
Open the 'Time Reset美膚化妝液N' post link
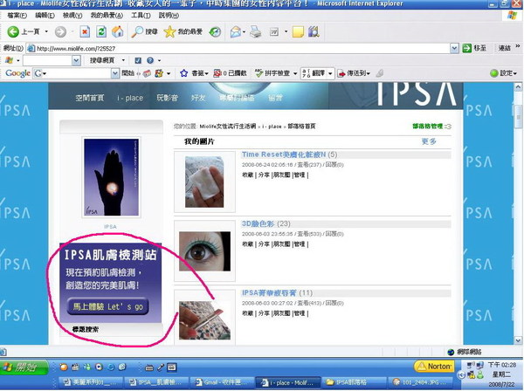(x=284, y=154)
